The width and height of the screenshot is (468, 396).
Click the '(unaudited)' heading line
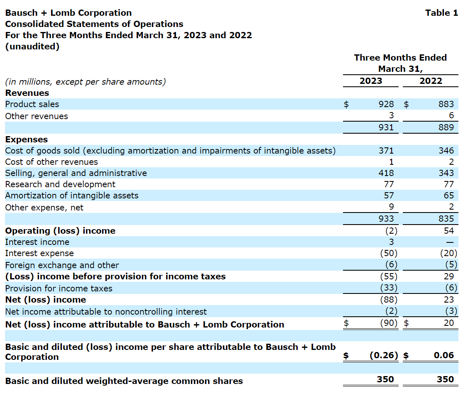[32, 46]
